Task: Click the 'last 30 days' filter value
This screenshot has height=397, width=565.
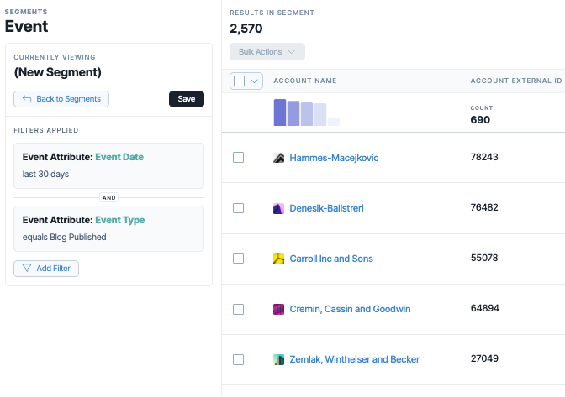Action: pyautogui.click(x=45, y=174)
